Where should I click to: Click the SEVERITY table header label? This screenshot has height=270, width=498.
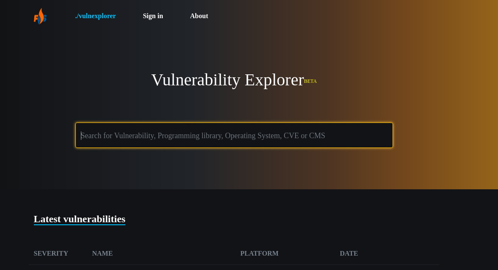coord(51,253)
